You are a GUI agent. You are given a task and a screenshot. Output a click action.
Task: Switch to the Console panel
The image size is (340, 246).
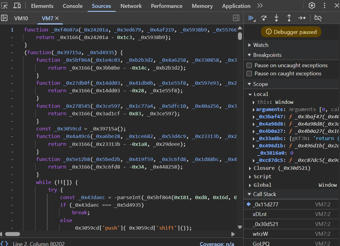point(72,5)
